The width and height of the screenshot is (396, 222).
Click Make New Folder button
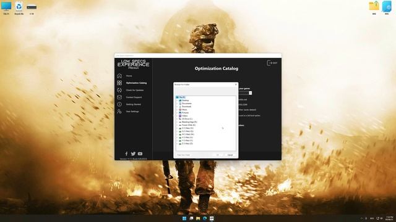[184, 155]
